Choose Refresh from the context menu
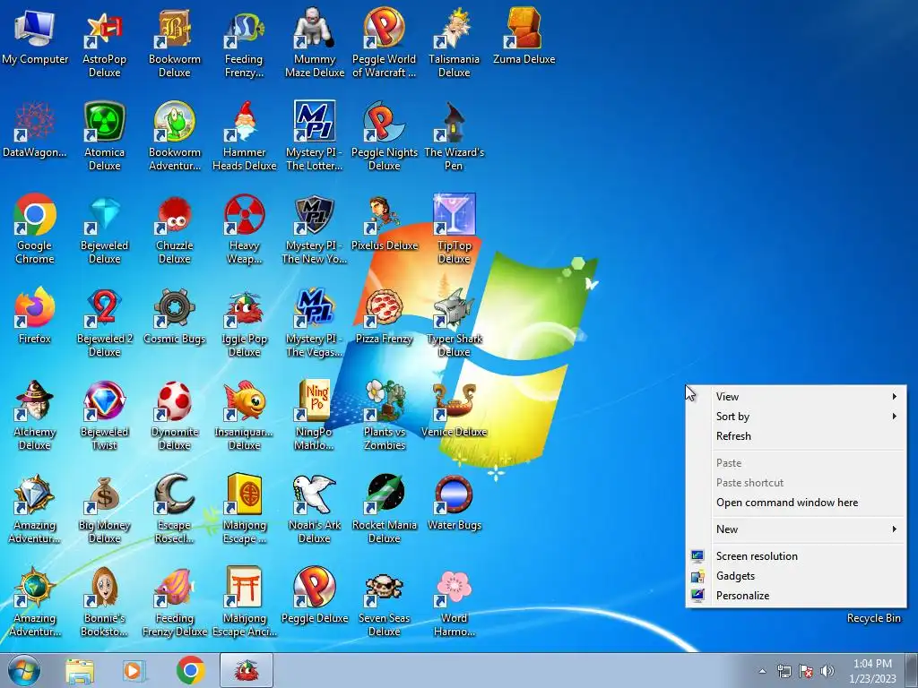 point(796,436)
